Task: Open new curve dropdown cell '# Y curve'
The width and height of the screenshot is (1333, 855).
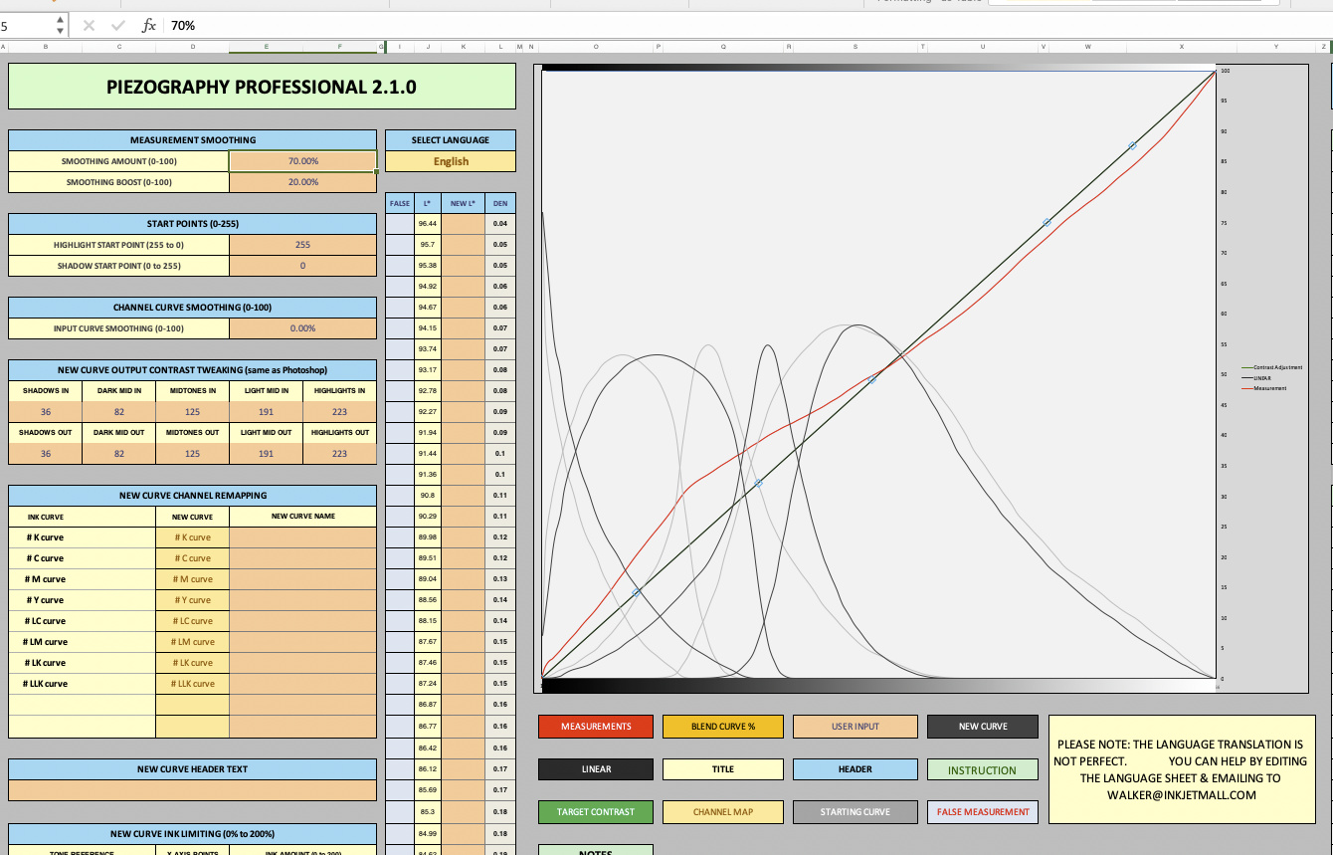Action: [x=193, y=600]
